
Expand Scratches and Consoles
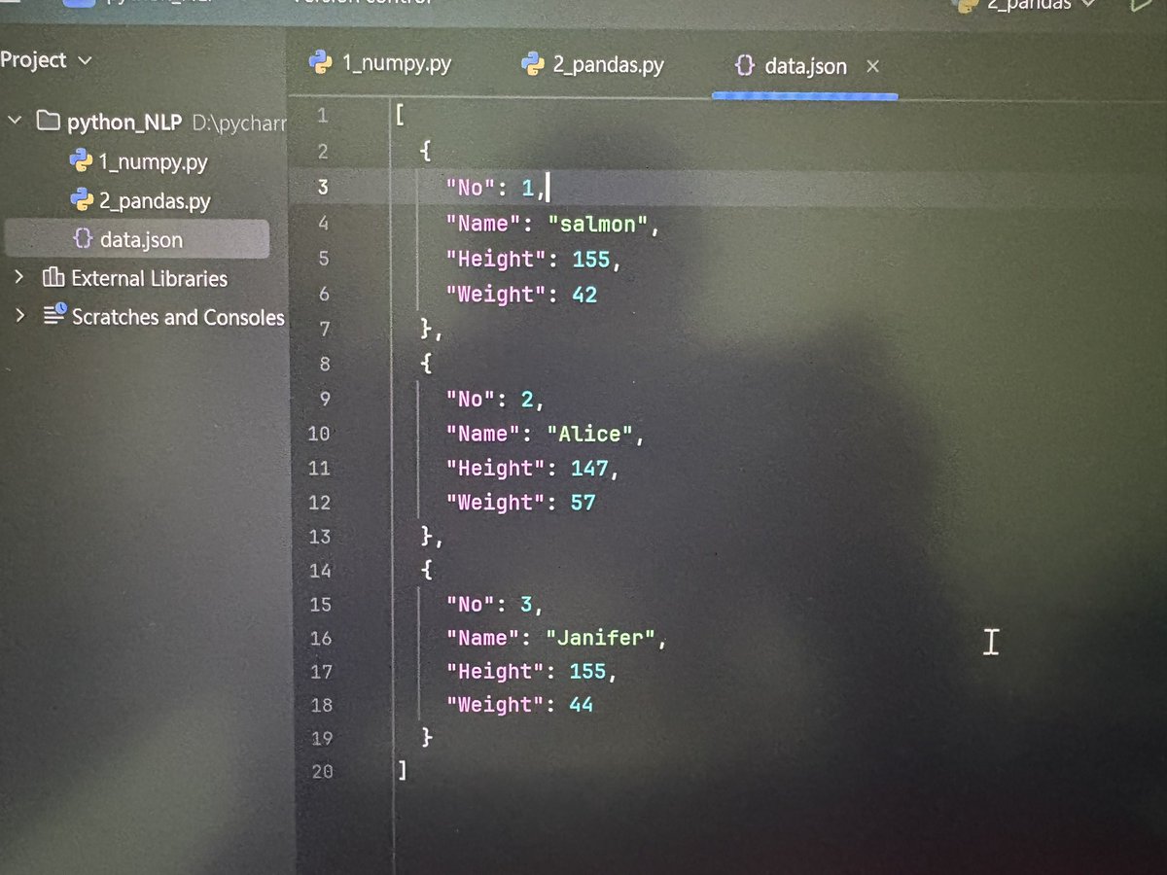click(x=20, y=317)
